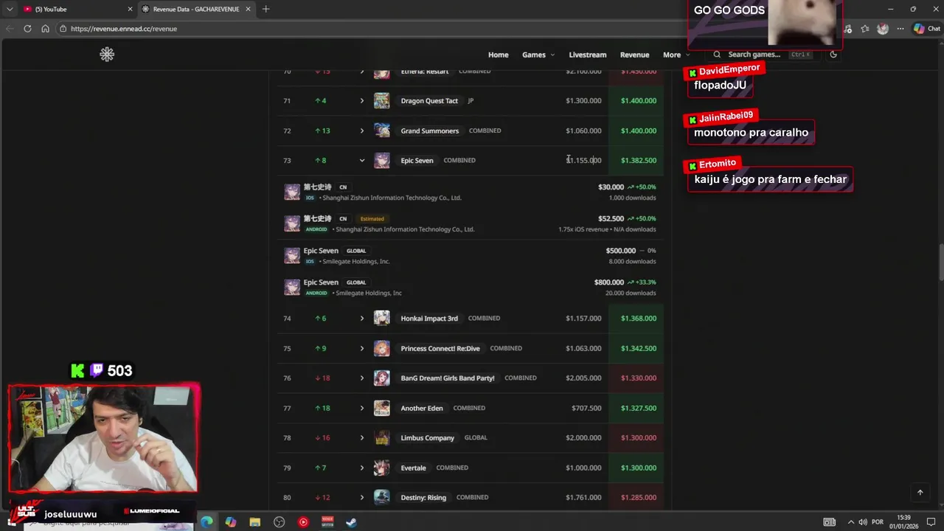Open the Livestream page
Image resolution: width=944 pixels, height=531 pixels.
pyautogui.click(x=588, y=55)
